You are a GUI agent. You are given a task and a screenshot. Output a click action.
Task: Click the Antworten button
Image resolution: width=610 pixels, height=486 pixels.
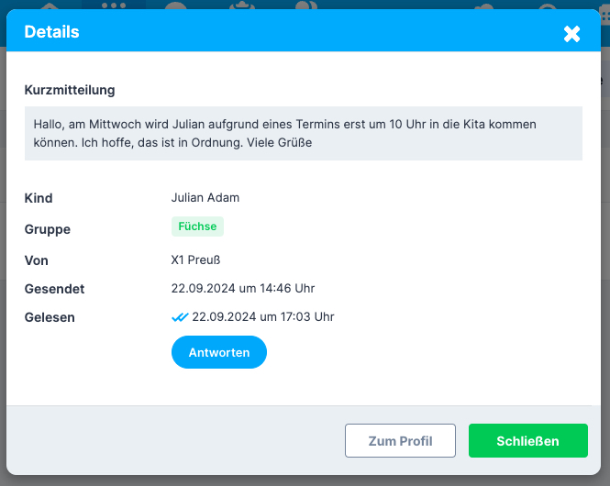219,352
